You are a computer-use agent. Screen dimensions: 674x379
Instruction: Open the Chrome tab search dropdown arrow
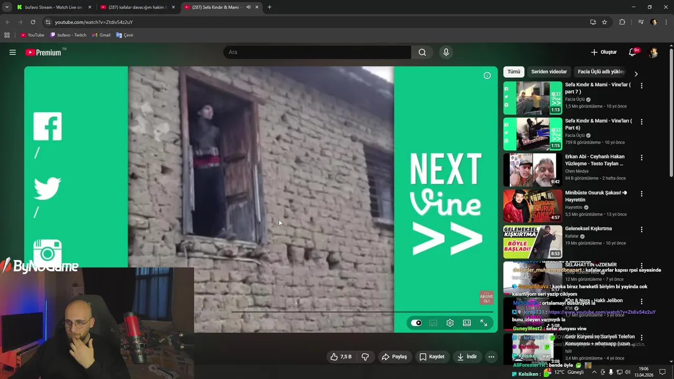6,7
